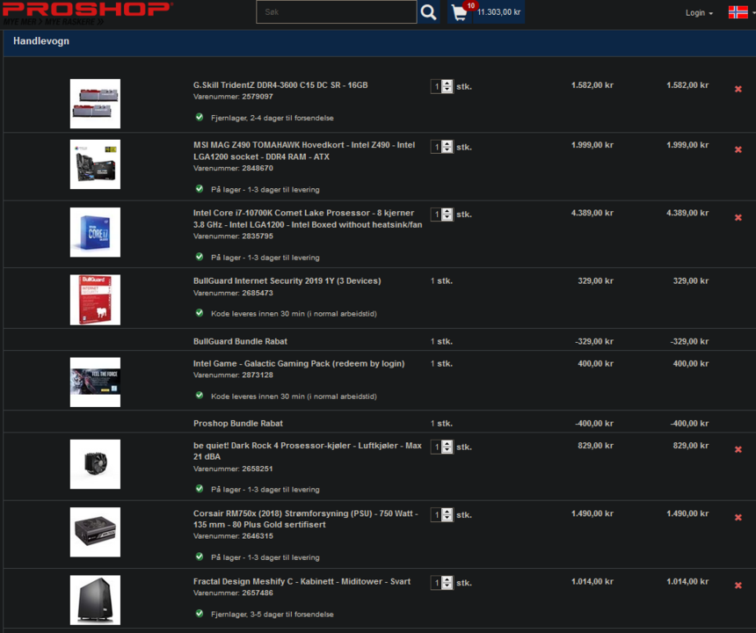
Task: Remove MSI MAG Z490 TOMAHAWK from cart
Action: [x=738, y=149]
